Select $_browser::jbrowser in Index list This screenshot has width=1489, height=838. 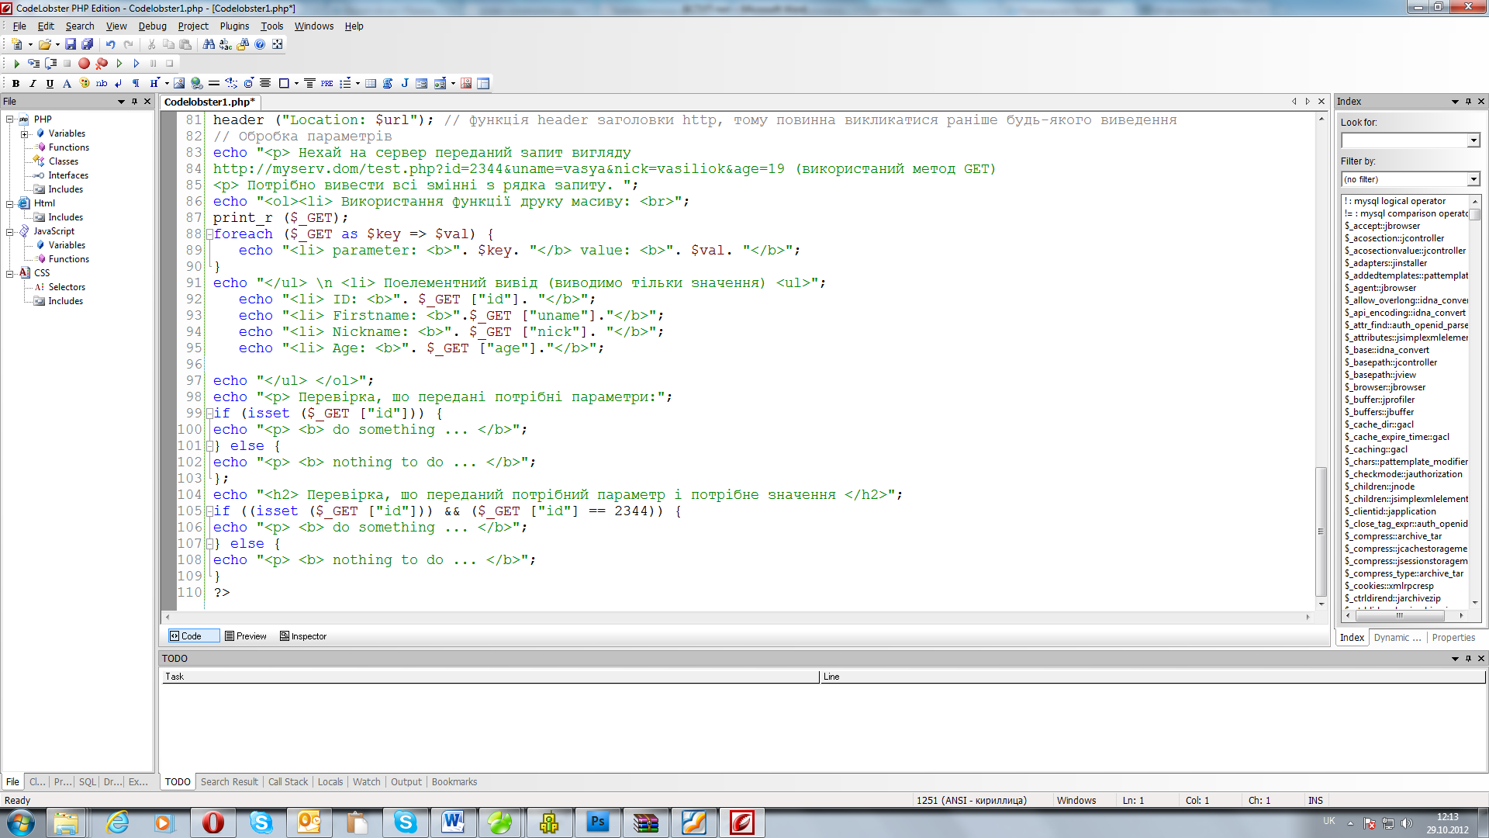click(1385, 387)
